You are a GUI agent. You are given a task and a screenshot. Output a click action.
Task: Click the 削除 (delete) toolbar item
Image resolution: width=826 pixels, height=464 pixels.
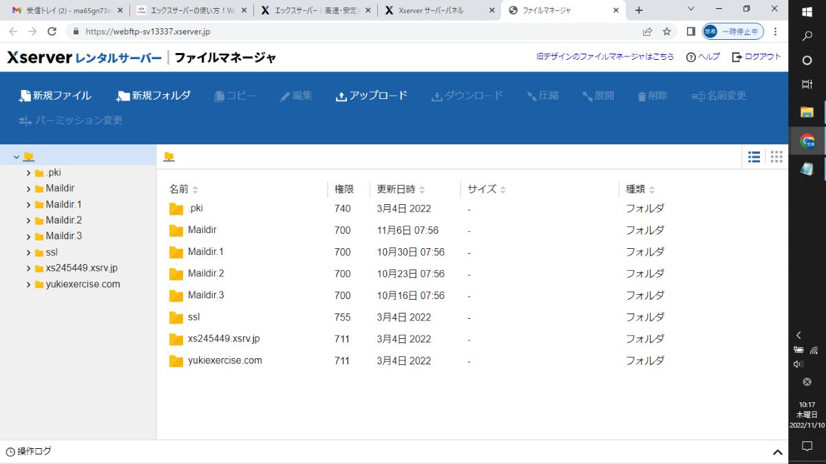point(653,96)
